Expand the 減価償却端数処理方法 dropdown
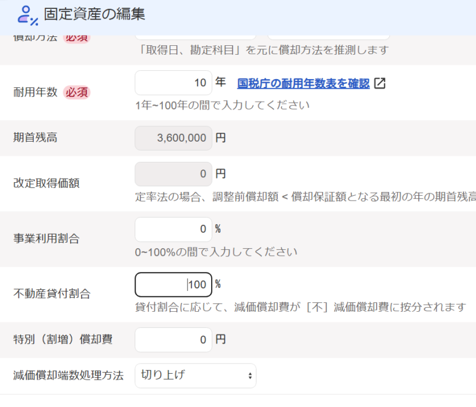Image resolution: width=476 pixels, height=407 pixels. 195,375
